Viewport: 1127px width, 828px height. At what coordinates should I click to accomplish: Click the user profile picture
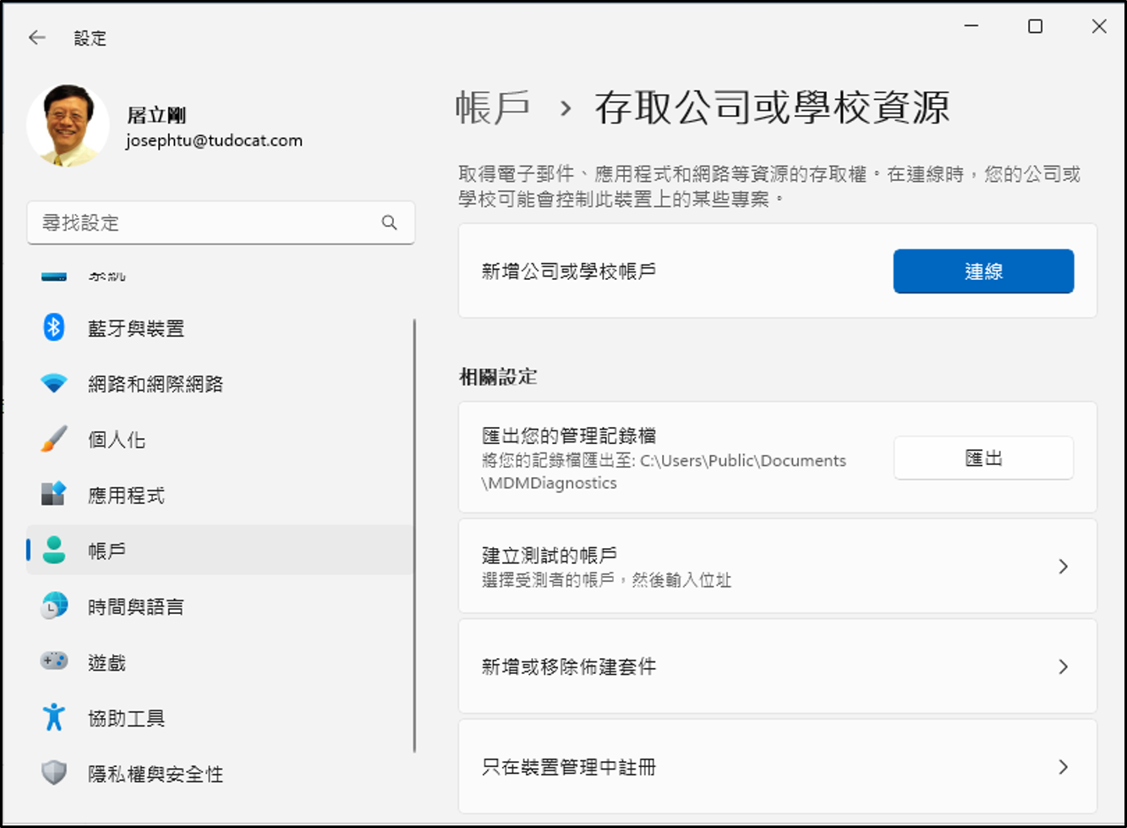click(x=68, y=125)
